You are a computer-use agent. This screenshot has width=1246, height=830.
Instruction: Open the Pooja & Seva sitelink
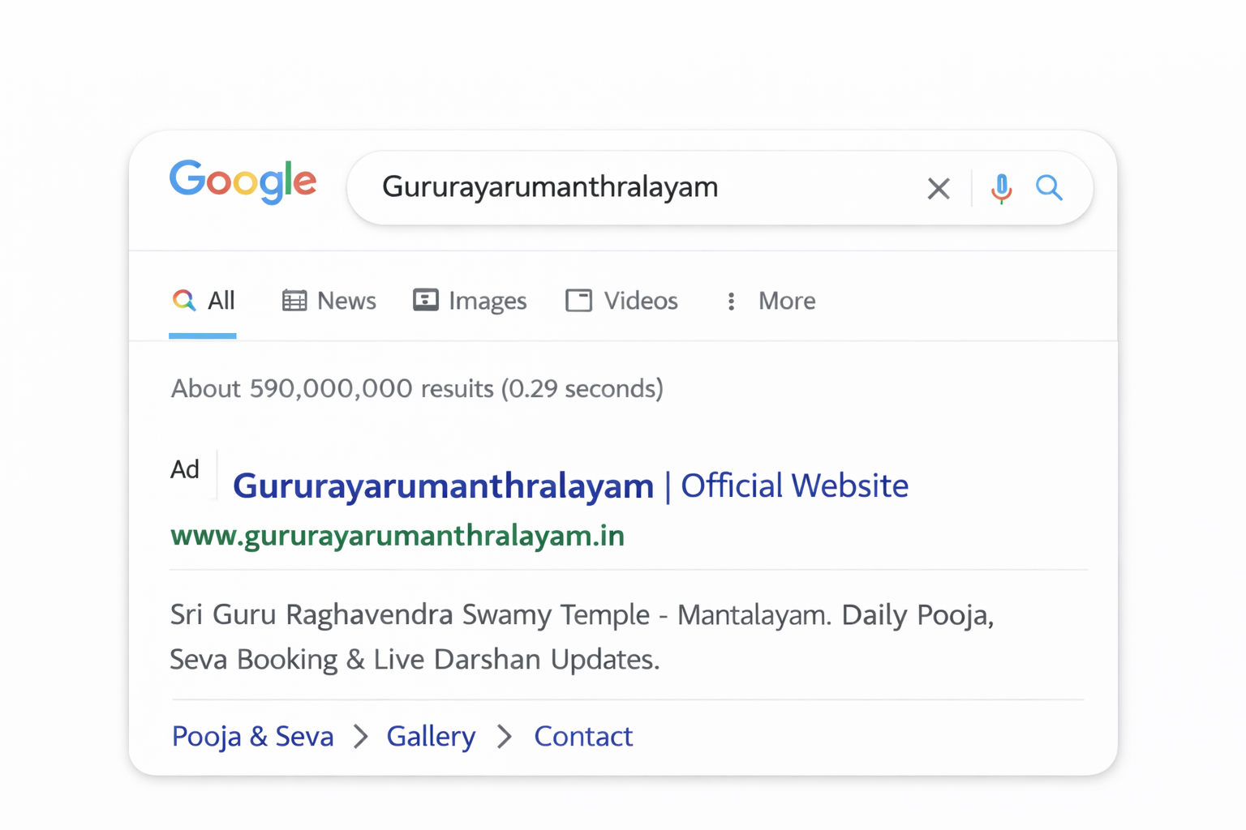253,736
